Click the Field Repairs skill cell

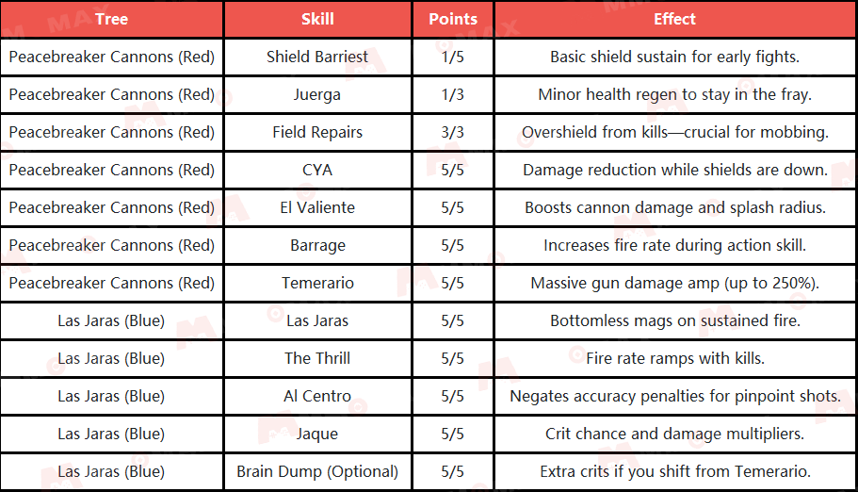click(x=317, y=132)
